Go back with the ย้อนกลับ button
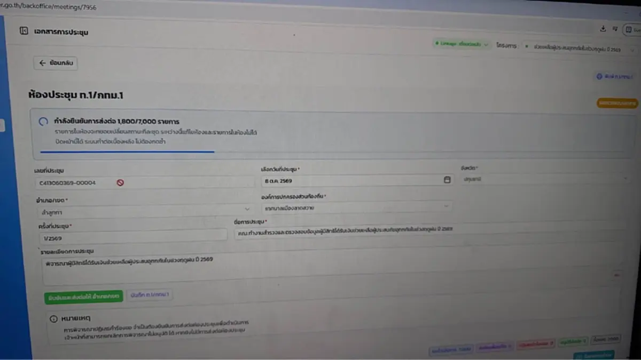Image resolution: width=641 pixels, height=360 pixels. [x=56, y=63]
